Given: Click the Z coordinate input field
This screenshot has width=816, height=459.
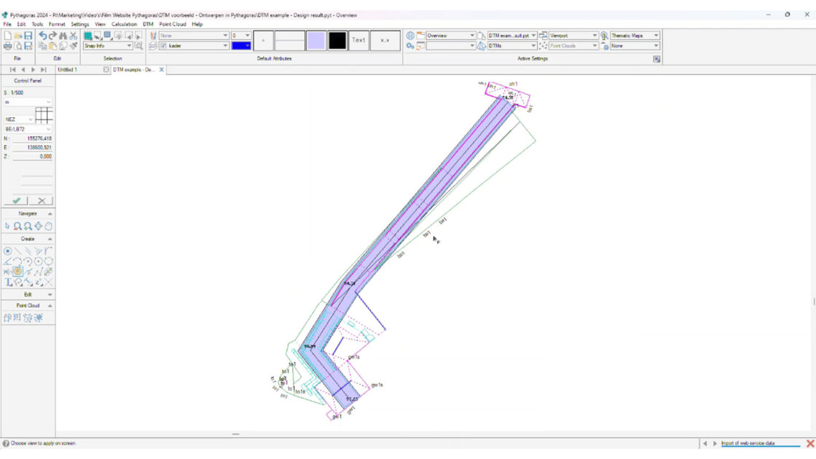Looking at the screenshot, I should pyautogui.click(x=32, y=157).
